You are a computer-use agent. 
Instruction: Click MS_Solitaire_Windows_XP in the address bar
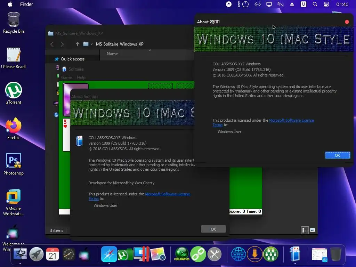point(120,44)
